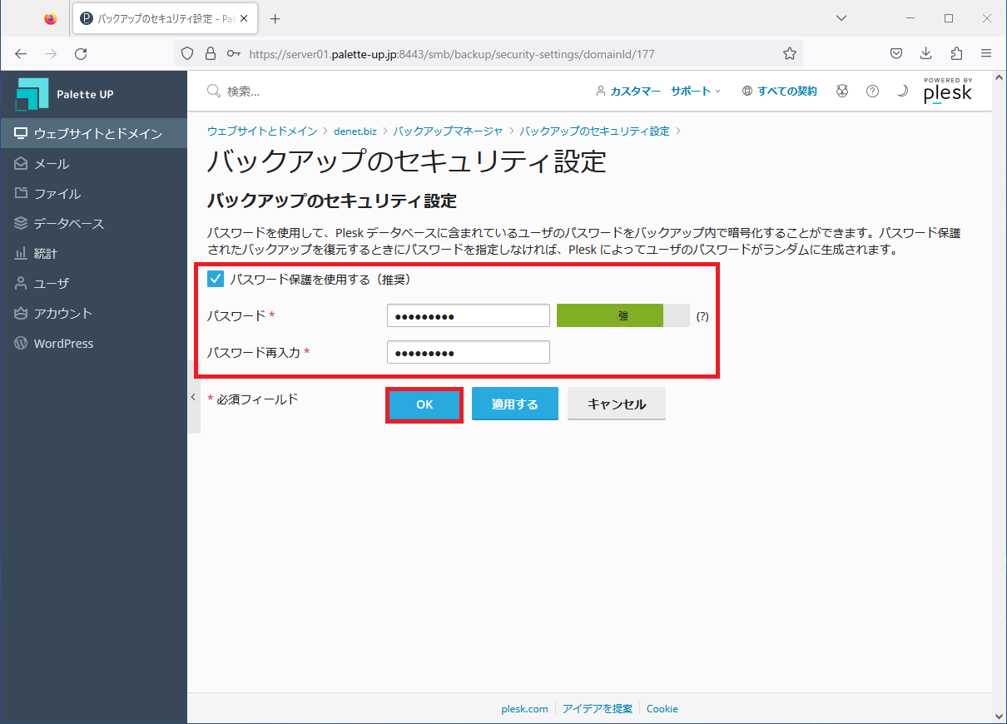1007x724 pixels.
Task: Open the help question mark icon
Action: pos(872,92)
